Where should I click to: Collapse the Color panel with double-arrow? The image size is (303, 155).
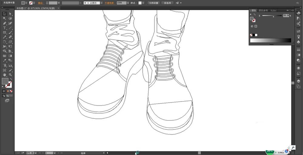pos(288,10)
